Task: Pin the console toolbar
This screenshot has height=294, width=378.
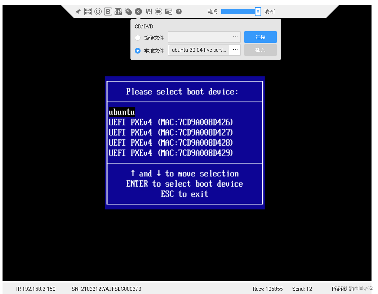Action: (78, 11)
